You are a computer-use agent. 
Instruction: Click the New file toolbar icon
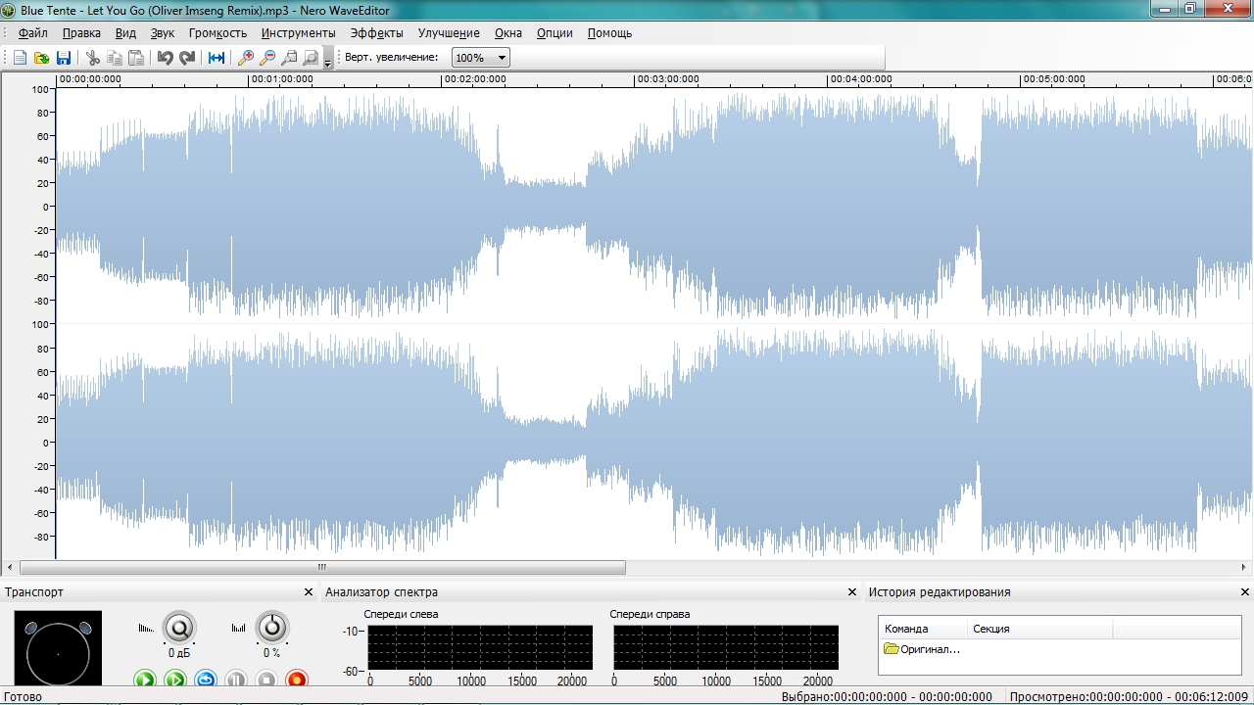tap(20, 58)
